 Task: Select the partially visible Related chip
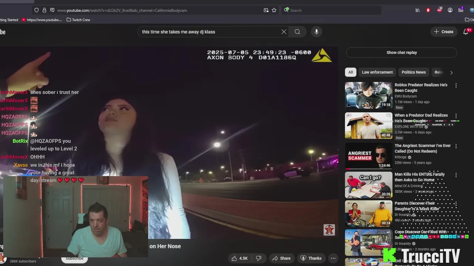tap(438, 72)
